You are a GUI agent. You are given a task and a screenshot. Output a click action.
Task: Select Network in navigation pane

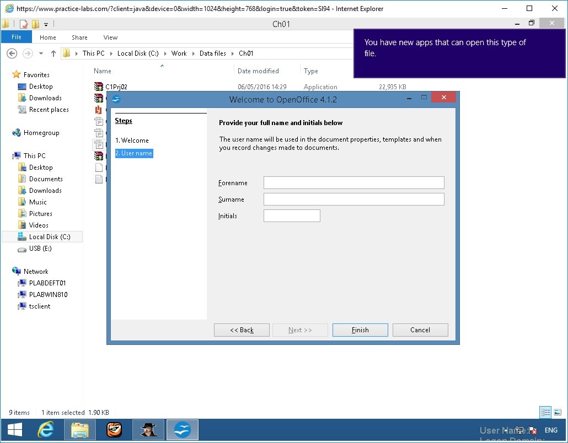pyautogui.click(x=36, y=272)
